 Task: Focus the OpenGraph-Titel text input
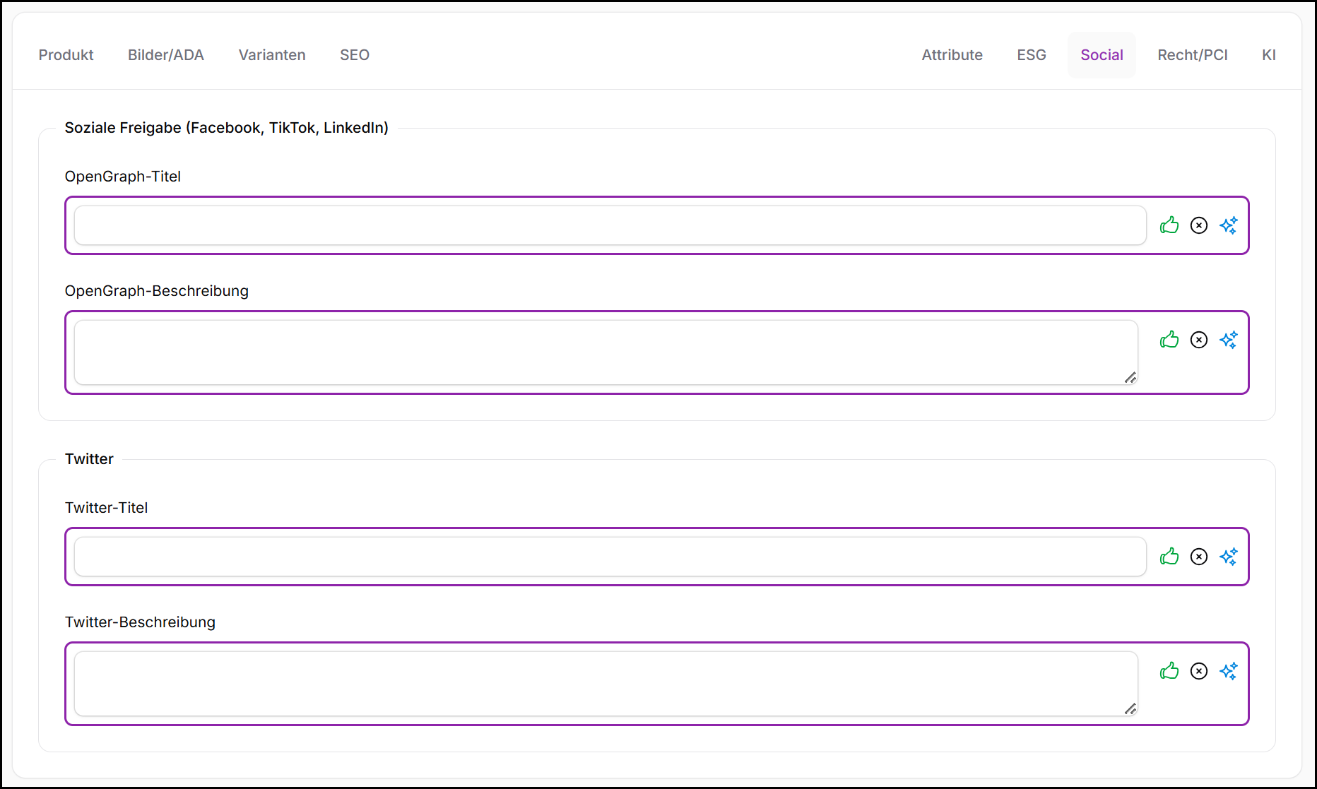pyautogui.click(x=610, y=225)
